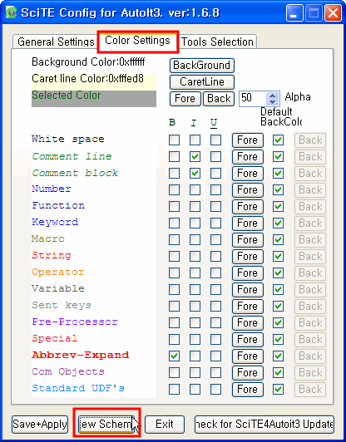Enable bold for Comment line
This screenshot has width=346, height=442.
coord(174,157)
